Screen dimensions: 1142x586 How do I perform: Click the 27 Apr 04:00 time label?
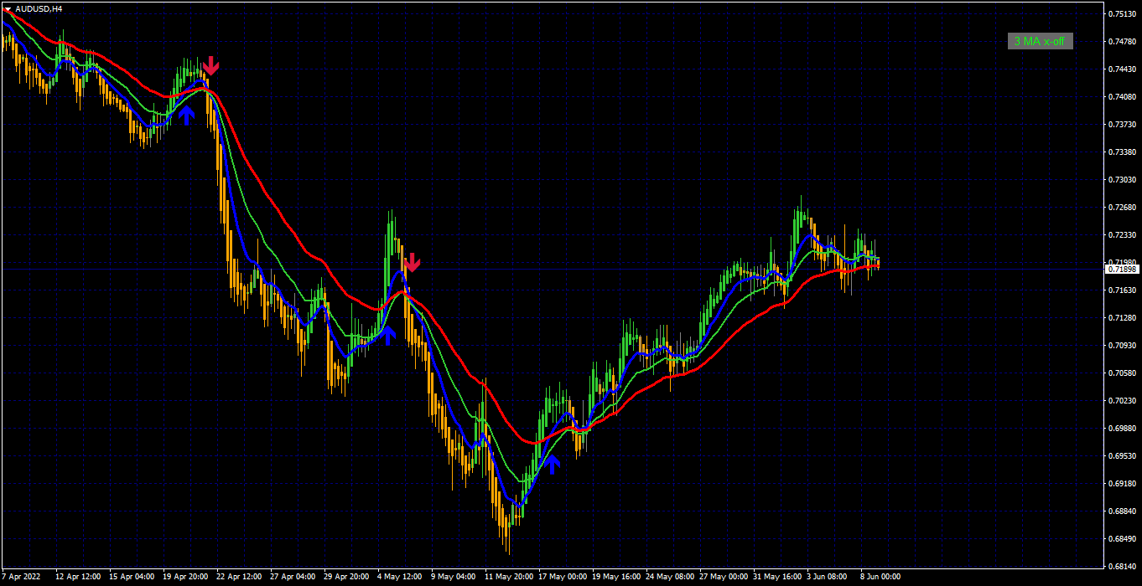coord(293,577)
